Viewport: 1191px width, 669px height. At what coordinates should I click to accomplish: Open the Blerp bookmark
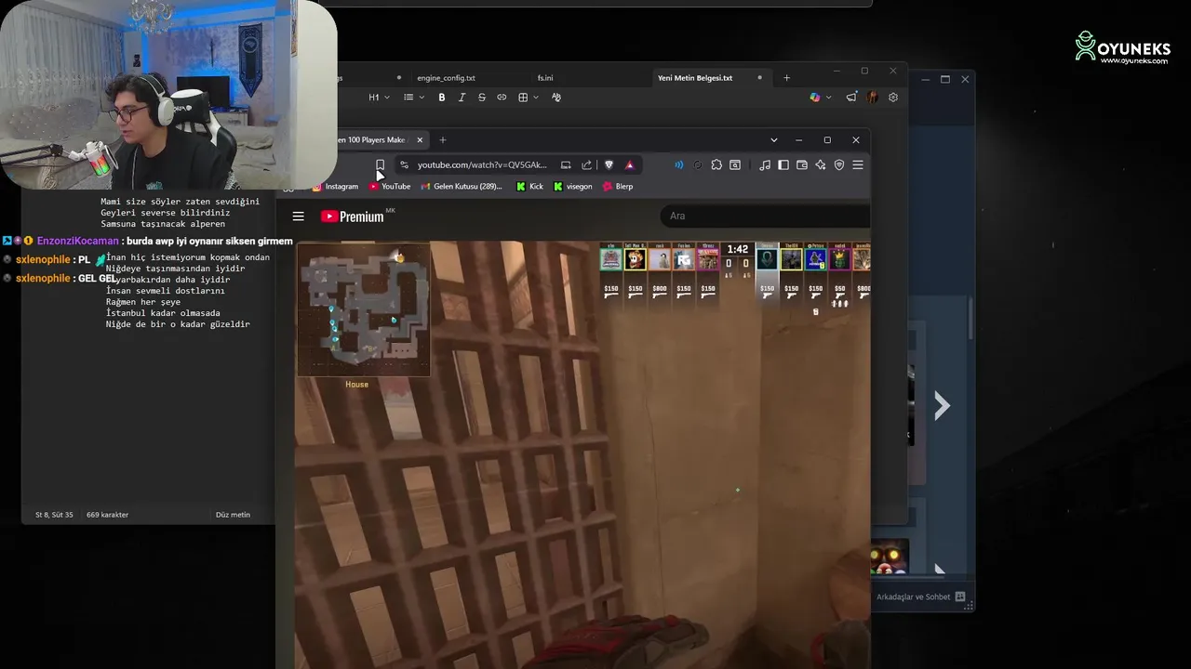[x=618, y=187]
